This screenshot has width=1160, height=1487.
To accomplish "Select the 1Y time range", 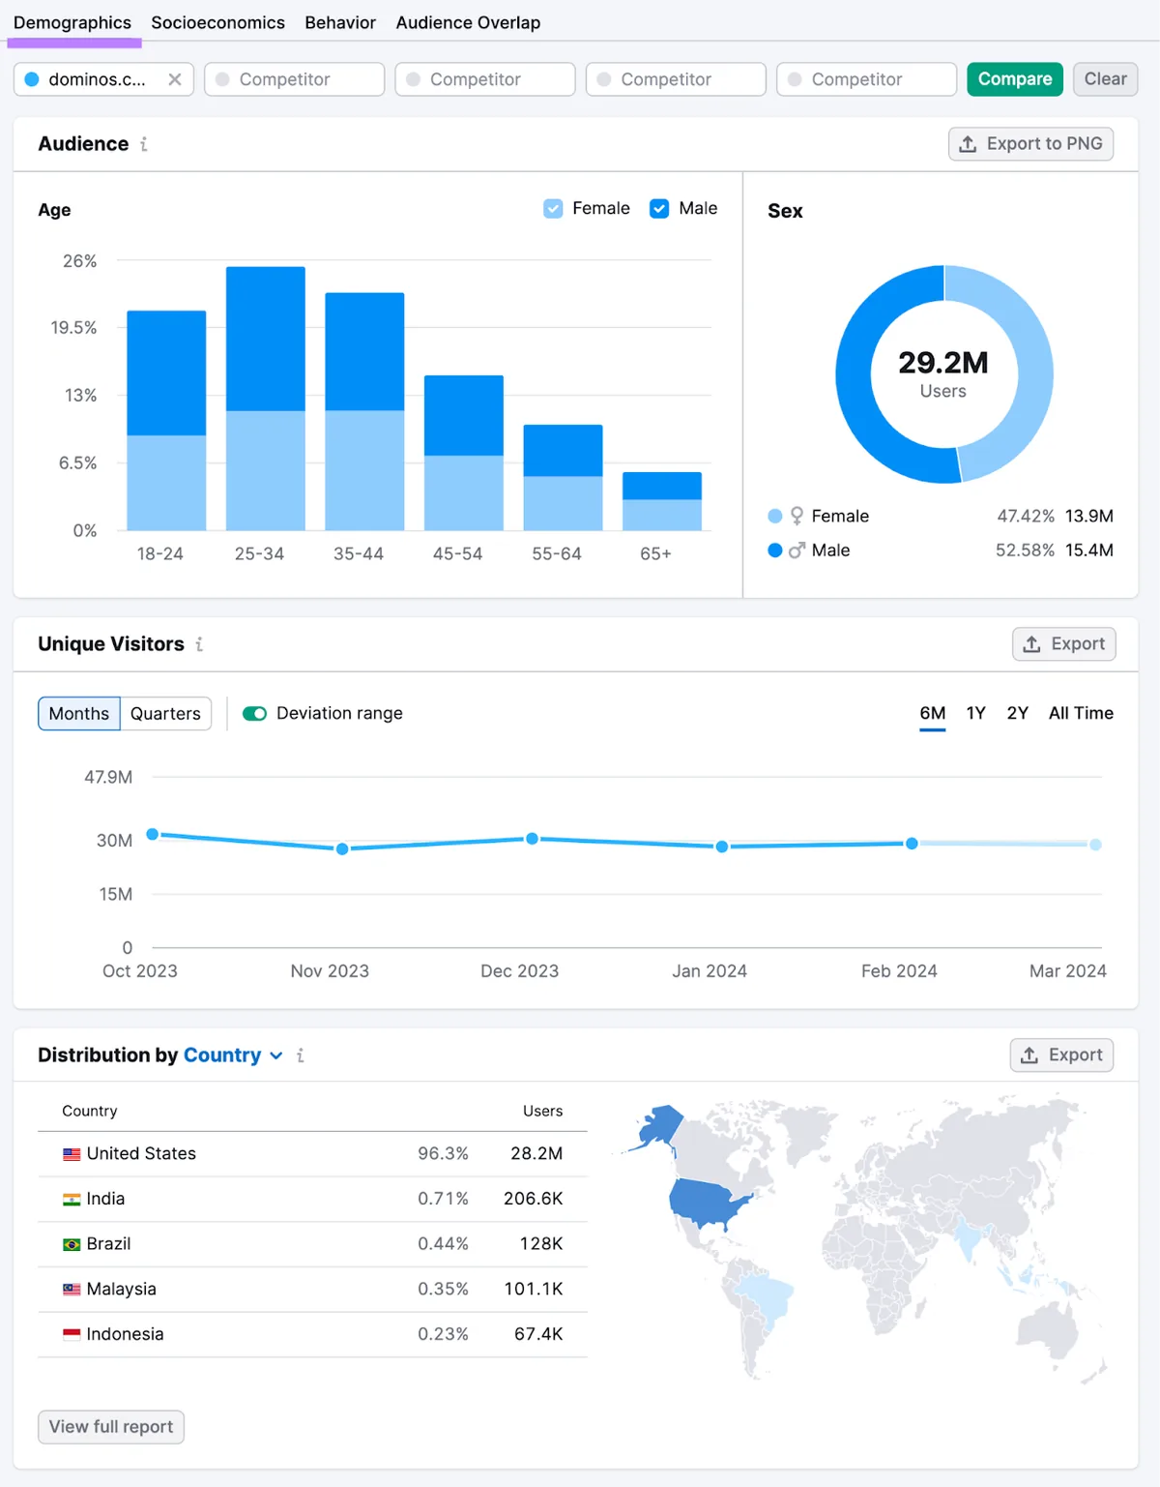I will click(976, 714).
